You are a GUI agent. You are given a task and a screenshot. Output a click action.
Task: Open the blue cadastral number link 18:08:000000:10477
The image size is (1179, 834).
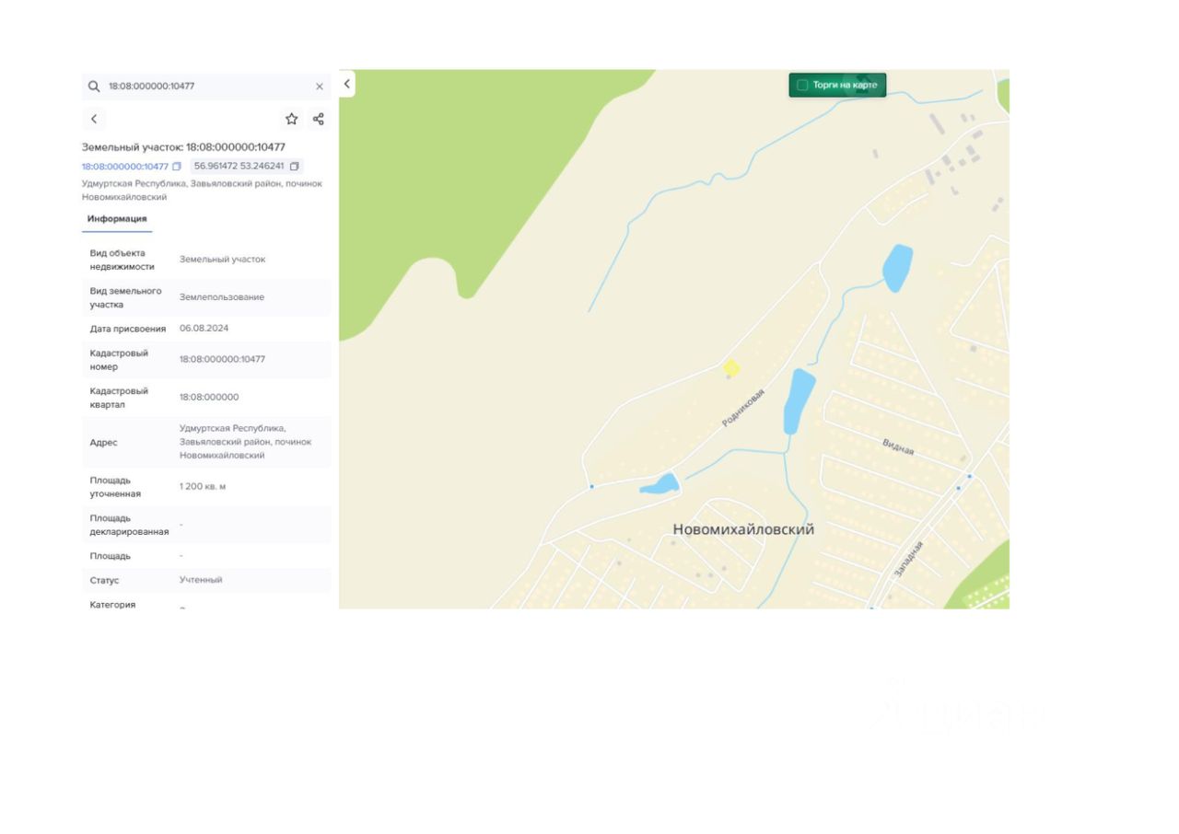pos(125,167)
